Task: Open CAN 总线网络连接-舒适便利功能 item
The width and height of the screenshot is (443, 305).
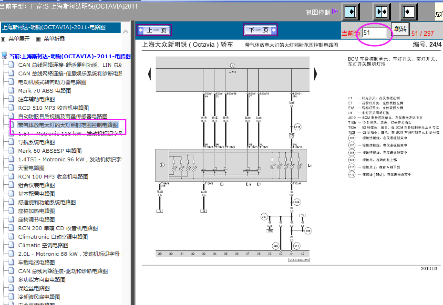Action: click(70, 65)
